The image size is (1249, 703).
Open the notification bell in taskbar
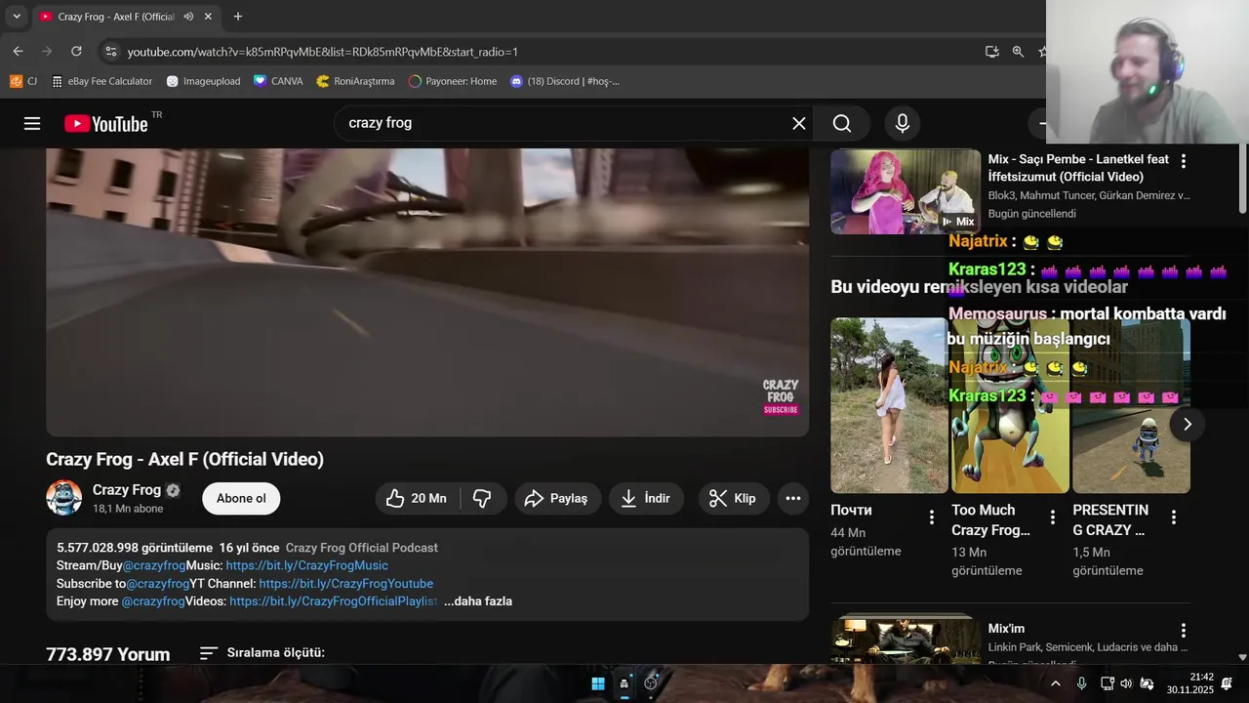pyautogui.click(x=1227, y=683)
